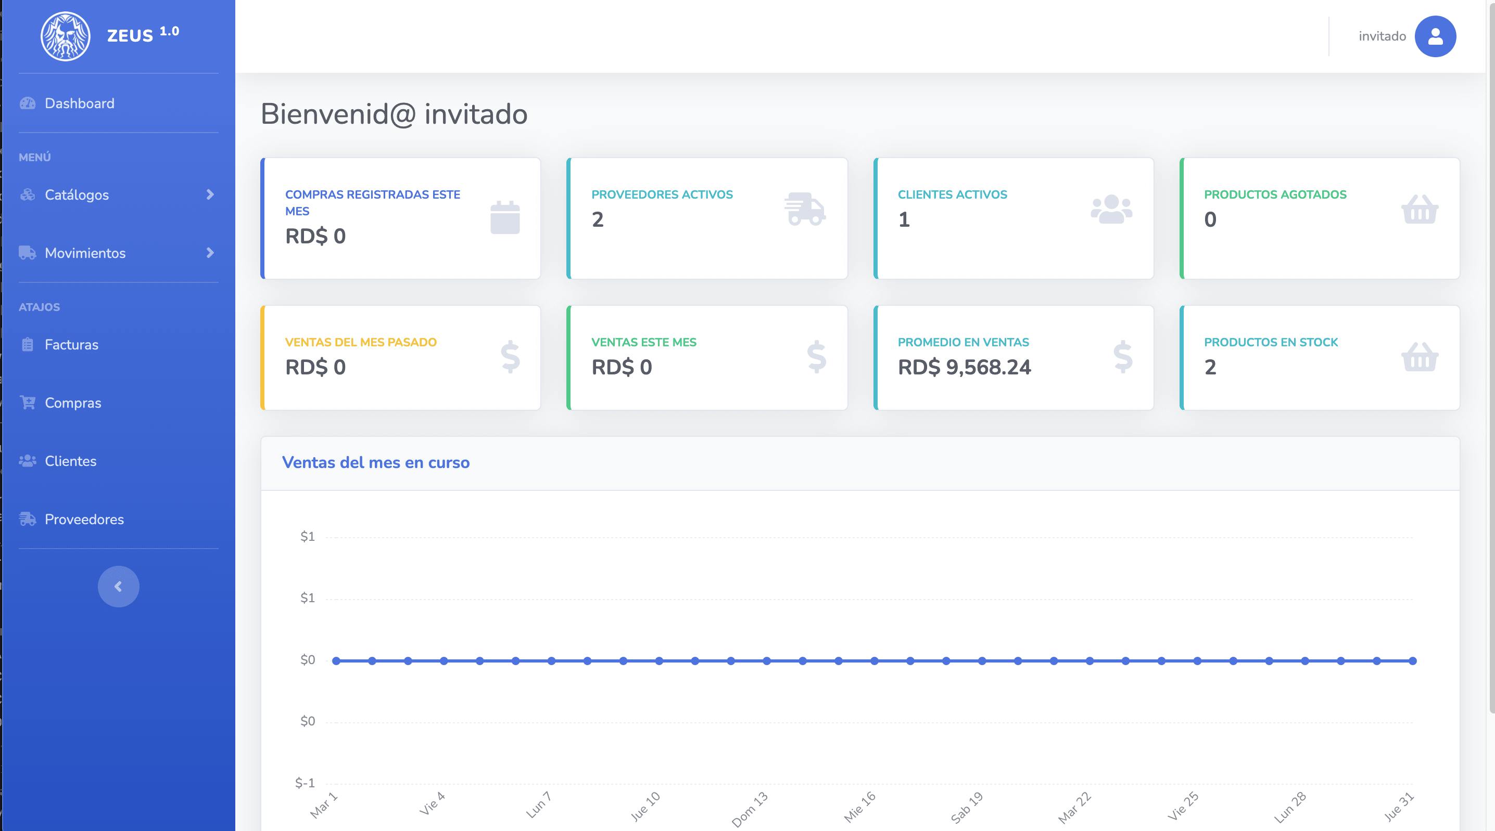Screen dimensions: 1495x831
Task: Go to Dashboard in the sidebar
Action: coord(80,103)
